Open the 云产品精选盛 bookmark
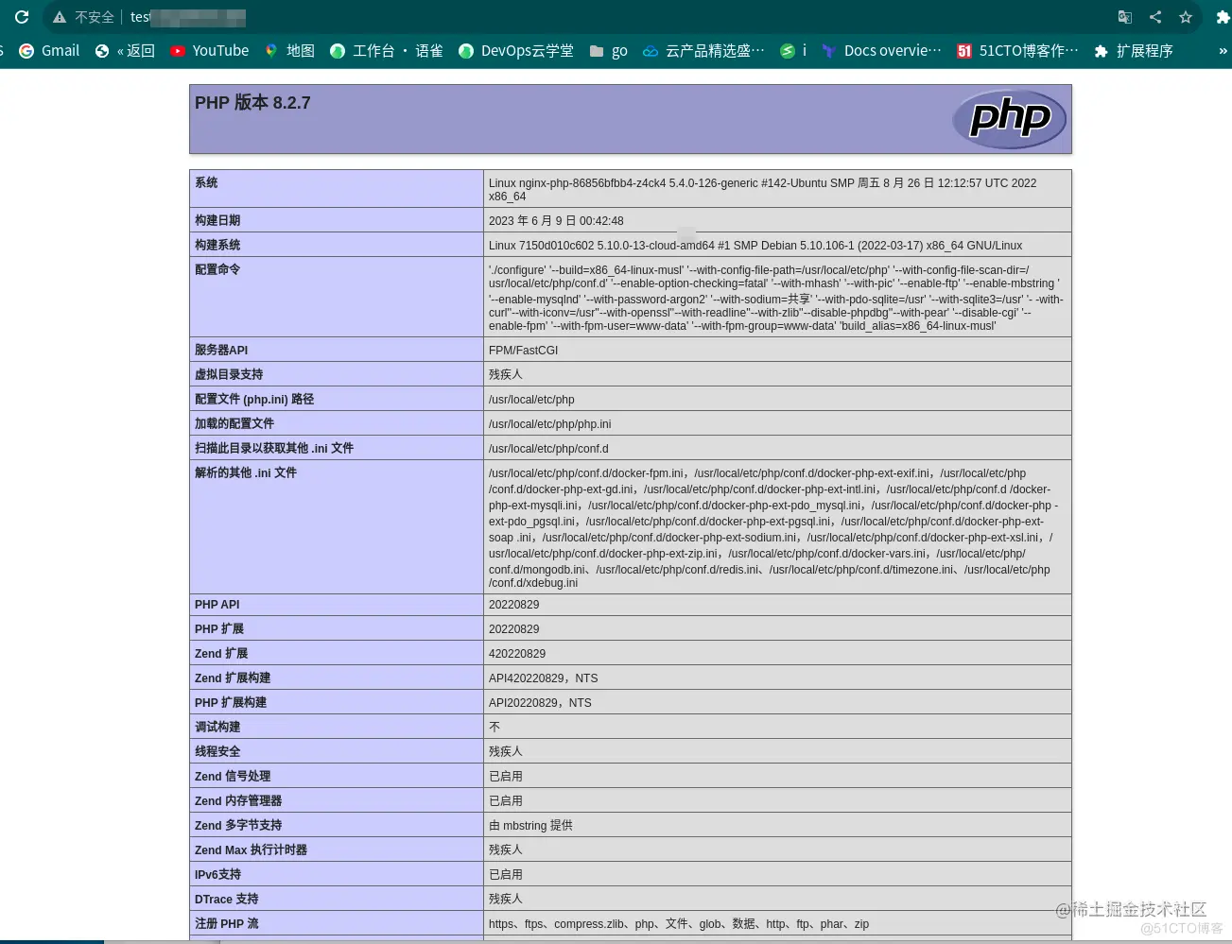 point(703,51)
